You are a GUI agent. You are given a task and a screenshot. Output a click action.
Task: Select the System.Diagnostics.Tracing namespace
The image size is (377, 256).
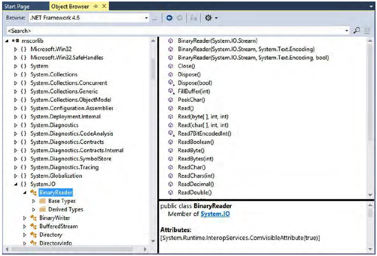click(64, 167)
